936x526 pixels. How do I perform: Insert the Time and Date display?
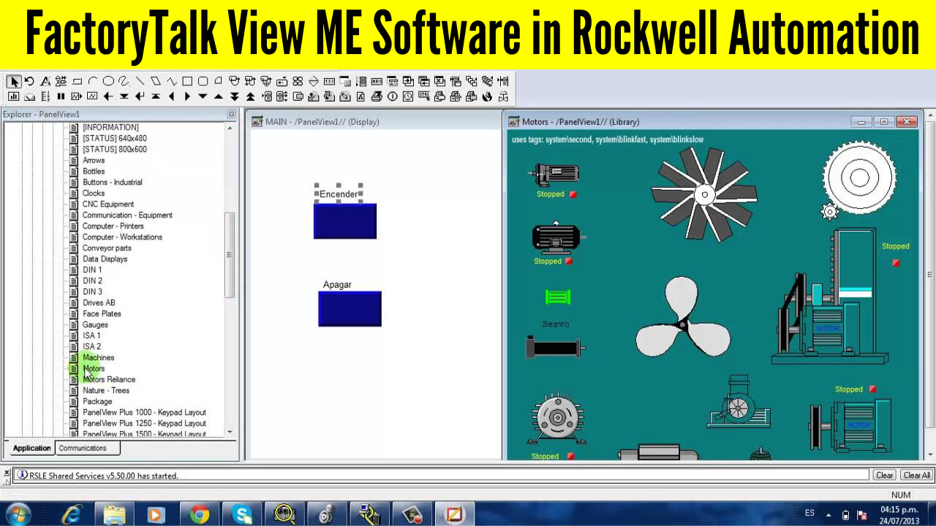point(408,96)
